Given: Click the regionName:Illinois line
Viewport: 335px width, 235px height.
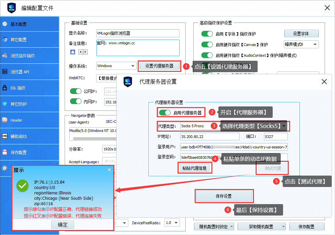Looking at the screenshot, I should coord(53,193).
